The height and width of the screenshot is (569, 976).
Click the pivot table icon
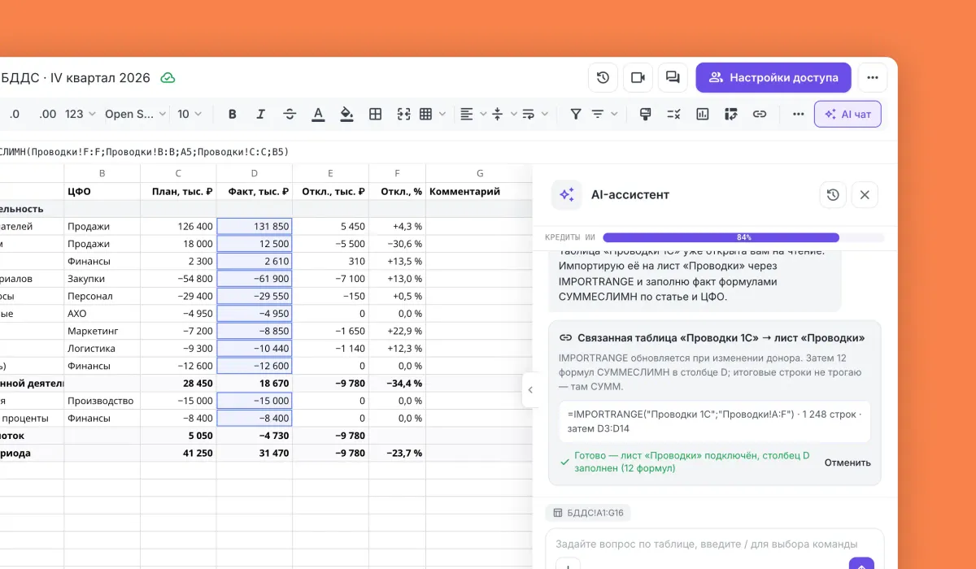(x=730, y=115)
